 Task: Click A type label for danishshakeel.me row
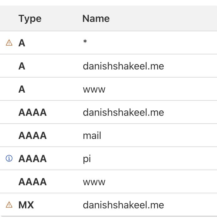(x=22, y=66)
